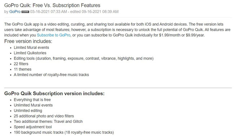This screenshot has width=234, height=139.
Task: Click the edited timestamp 09-16-2021 08:39 AM
Action: coord(100,11)
